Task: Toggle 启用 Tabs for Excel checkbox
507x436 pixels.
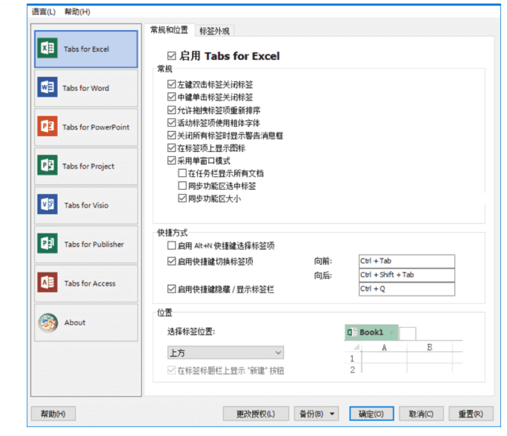Action: [172, 56]
